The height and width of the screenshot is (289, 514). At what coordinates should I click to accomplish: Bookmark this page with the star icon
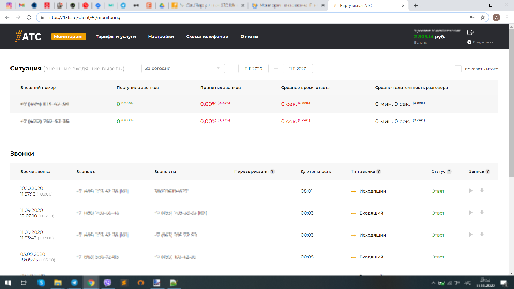coord(483,17)
